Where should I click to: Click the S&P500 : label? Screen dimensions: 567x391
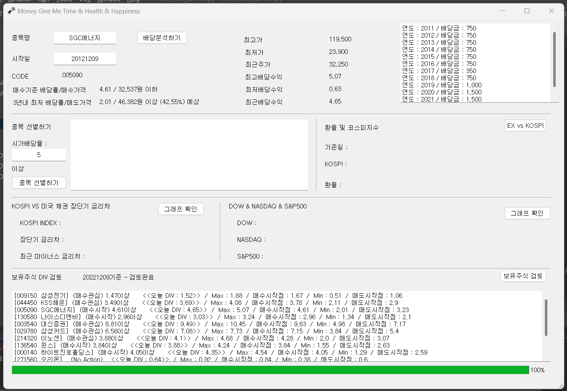[x=250, y=256]
